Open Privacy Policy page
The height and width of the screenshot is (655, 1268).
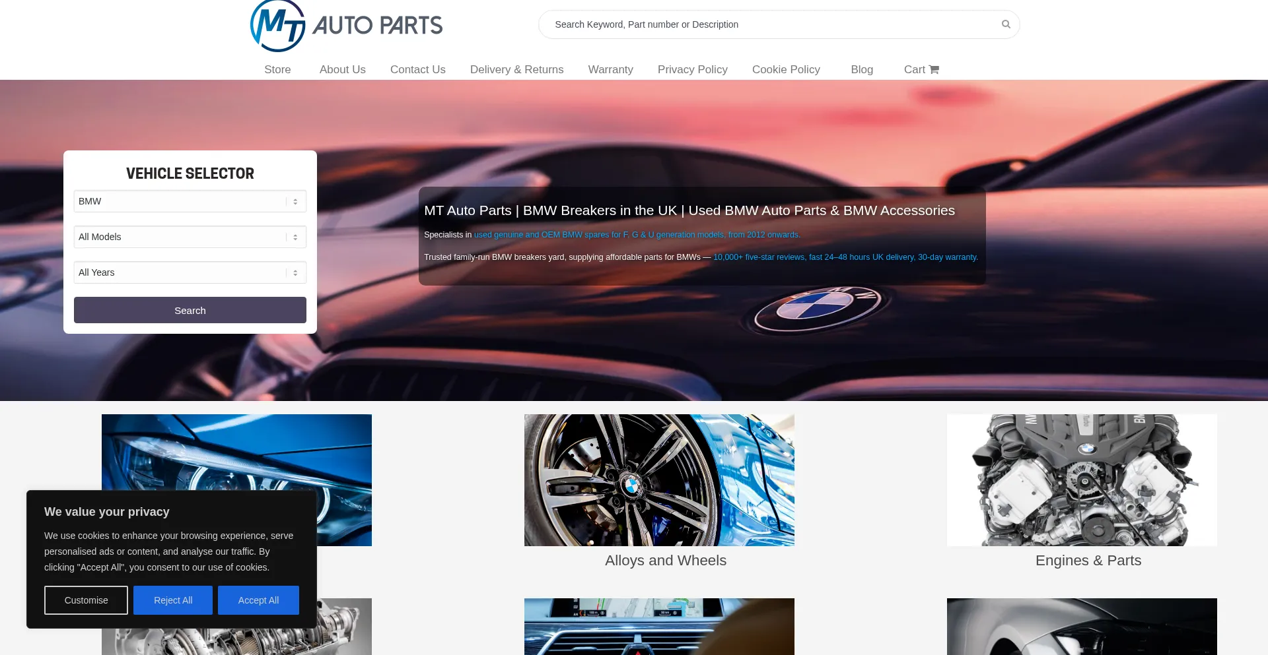click(x=693, y=69)
